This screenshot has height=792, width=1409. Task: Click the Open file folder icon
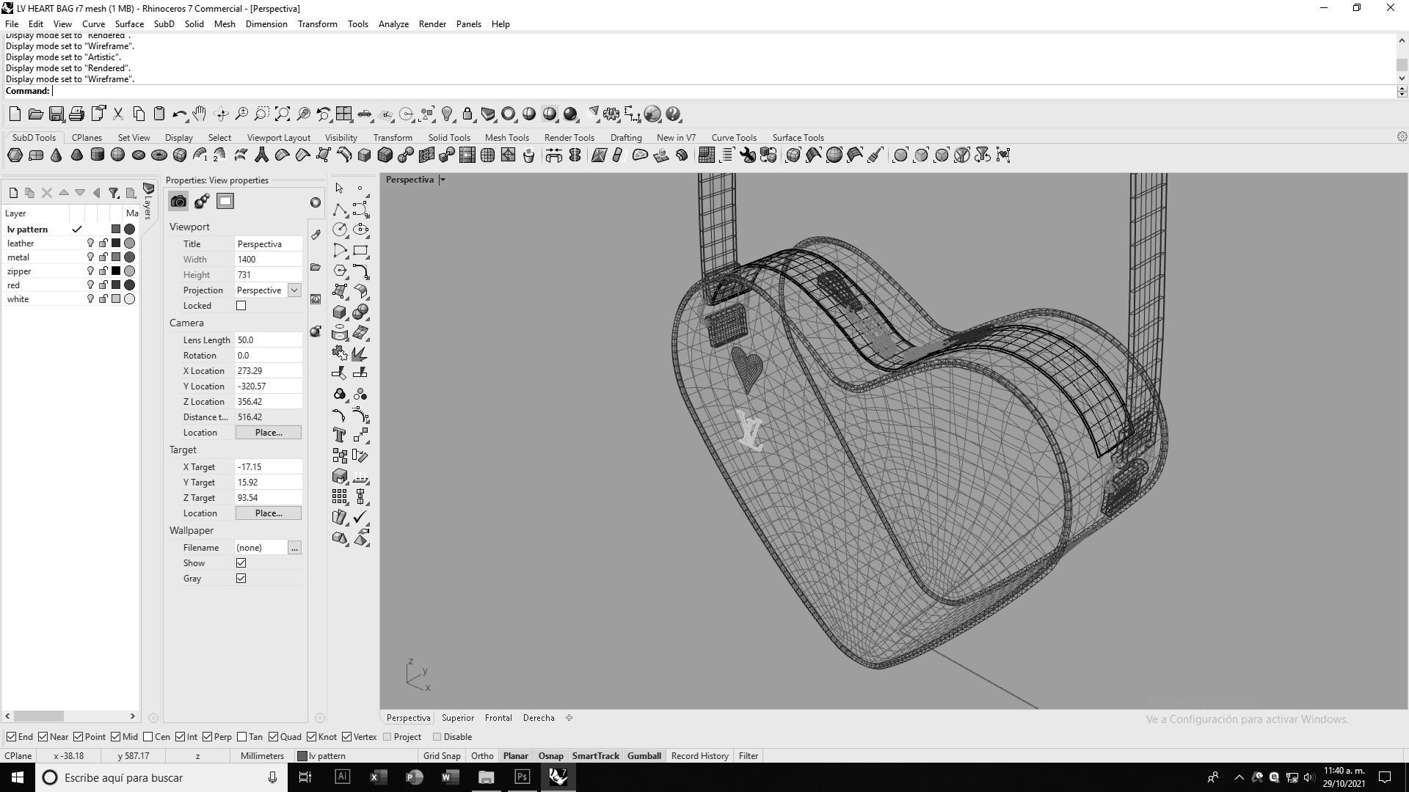point(35,114)
